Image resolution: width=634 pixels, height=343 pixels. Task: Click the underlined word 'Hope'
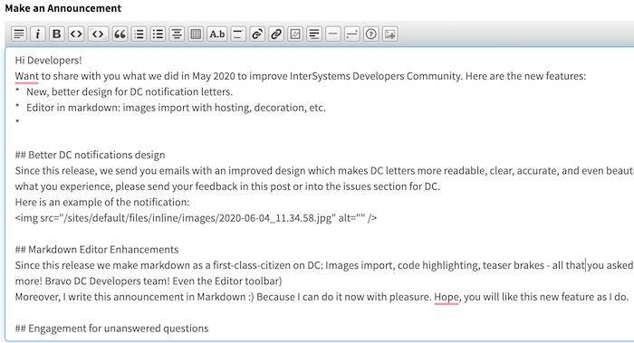[447, 297]
